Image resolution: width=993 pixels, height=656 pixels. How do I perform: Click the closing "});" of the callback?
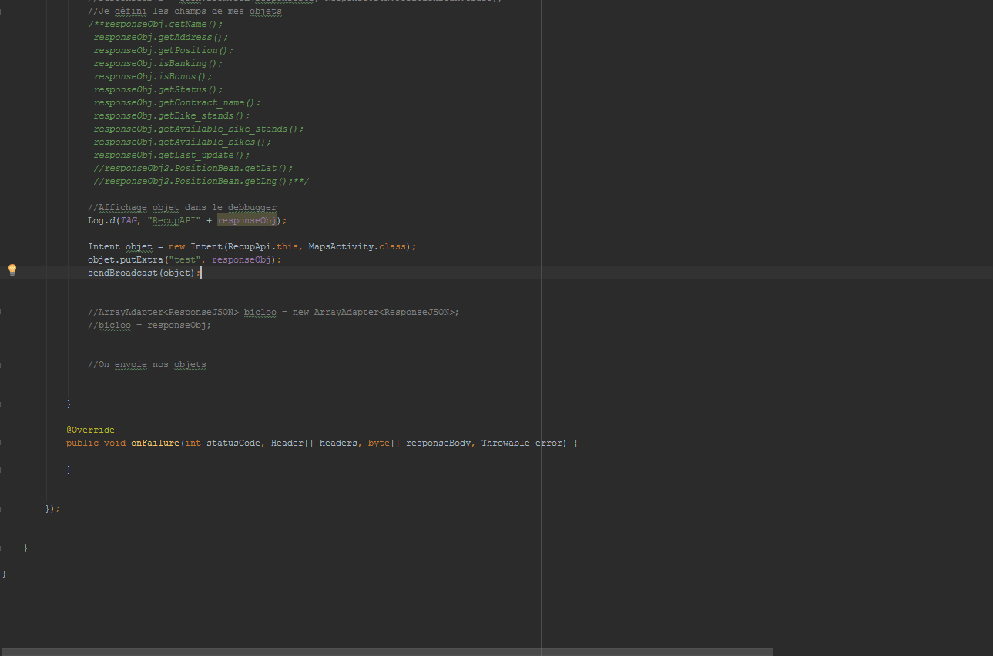[x=52, y=509]
